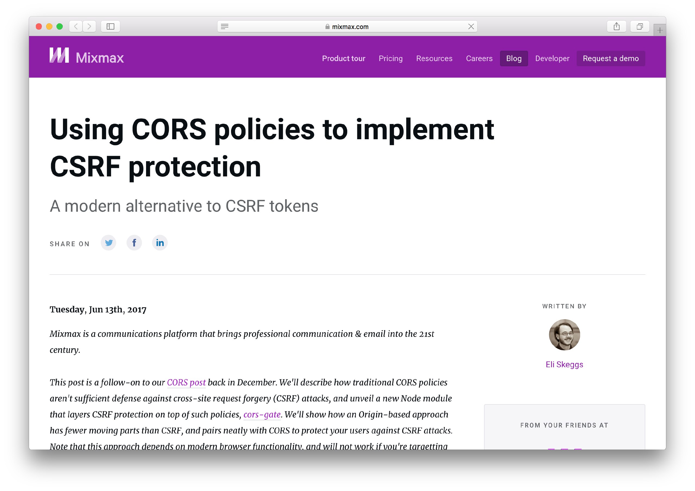Click the Request a demo button

tap(611, 58)
